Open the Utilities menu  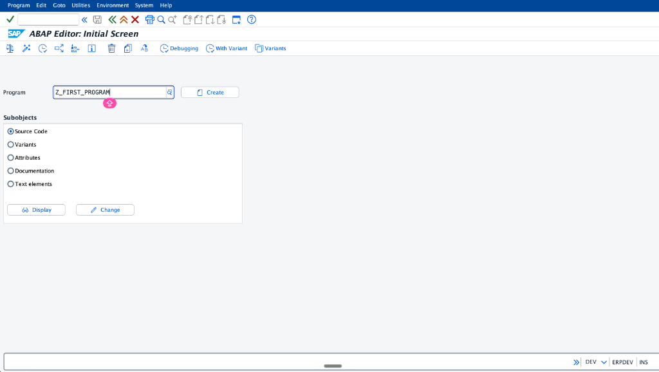80,5
